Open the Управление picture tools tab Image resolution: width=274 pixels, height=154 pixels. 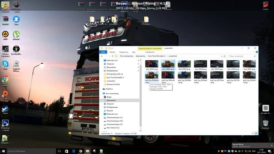coord(150,52)
